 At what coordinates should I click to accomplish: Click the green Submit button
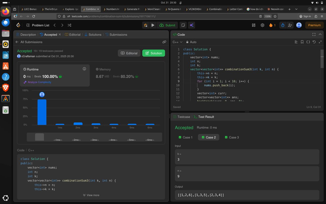(x=167, y=25)
